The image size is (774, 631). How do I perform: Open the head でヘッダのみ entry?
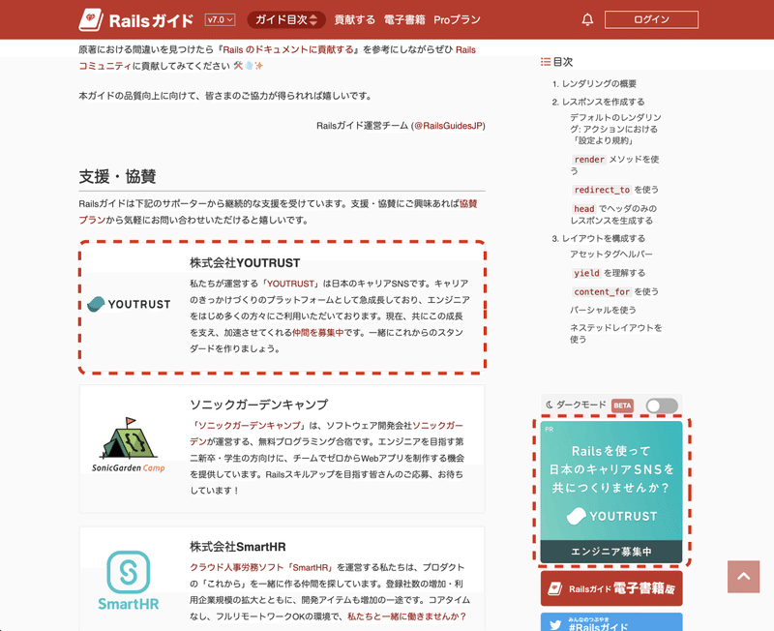click(614, 214)
